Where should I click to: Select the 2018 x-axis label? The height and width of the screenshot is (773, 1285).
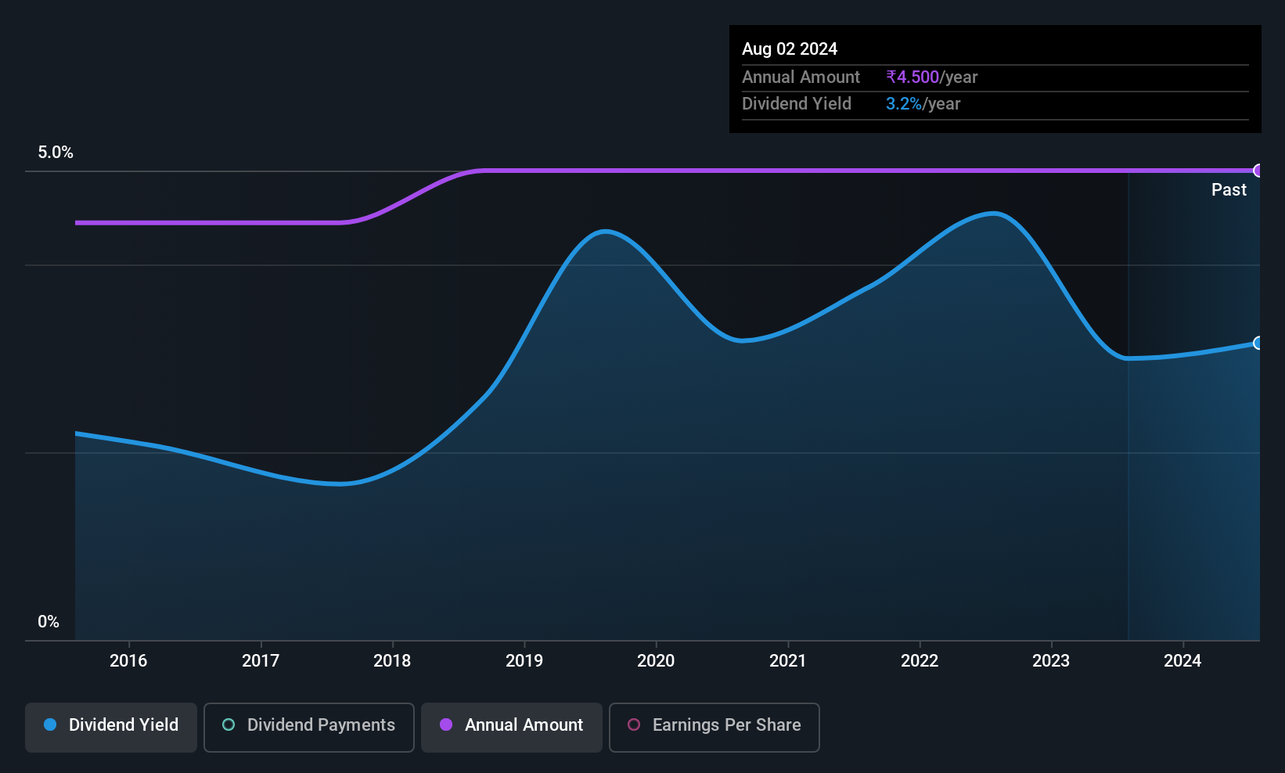[392, 660]
